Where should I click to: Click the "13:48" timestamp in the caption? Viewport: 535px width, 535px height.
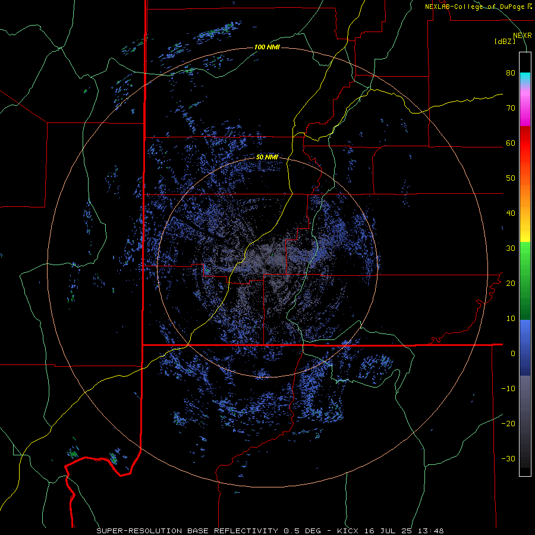[x=432, y=531]
